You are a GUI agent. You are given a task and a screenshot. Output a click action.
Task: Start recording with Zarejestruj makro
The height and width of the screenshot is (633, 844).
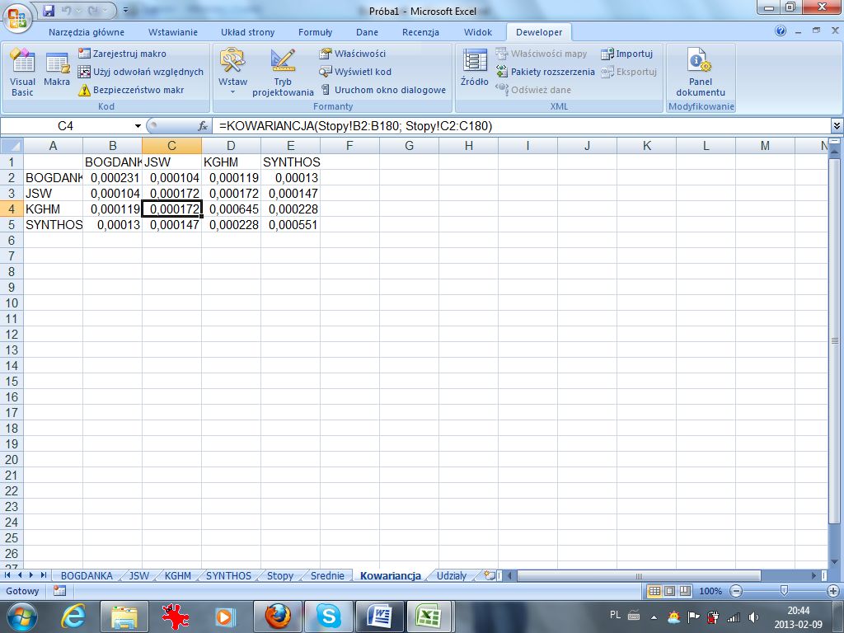(122, 54)
